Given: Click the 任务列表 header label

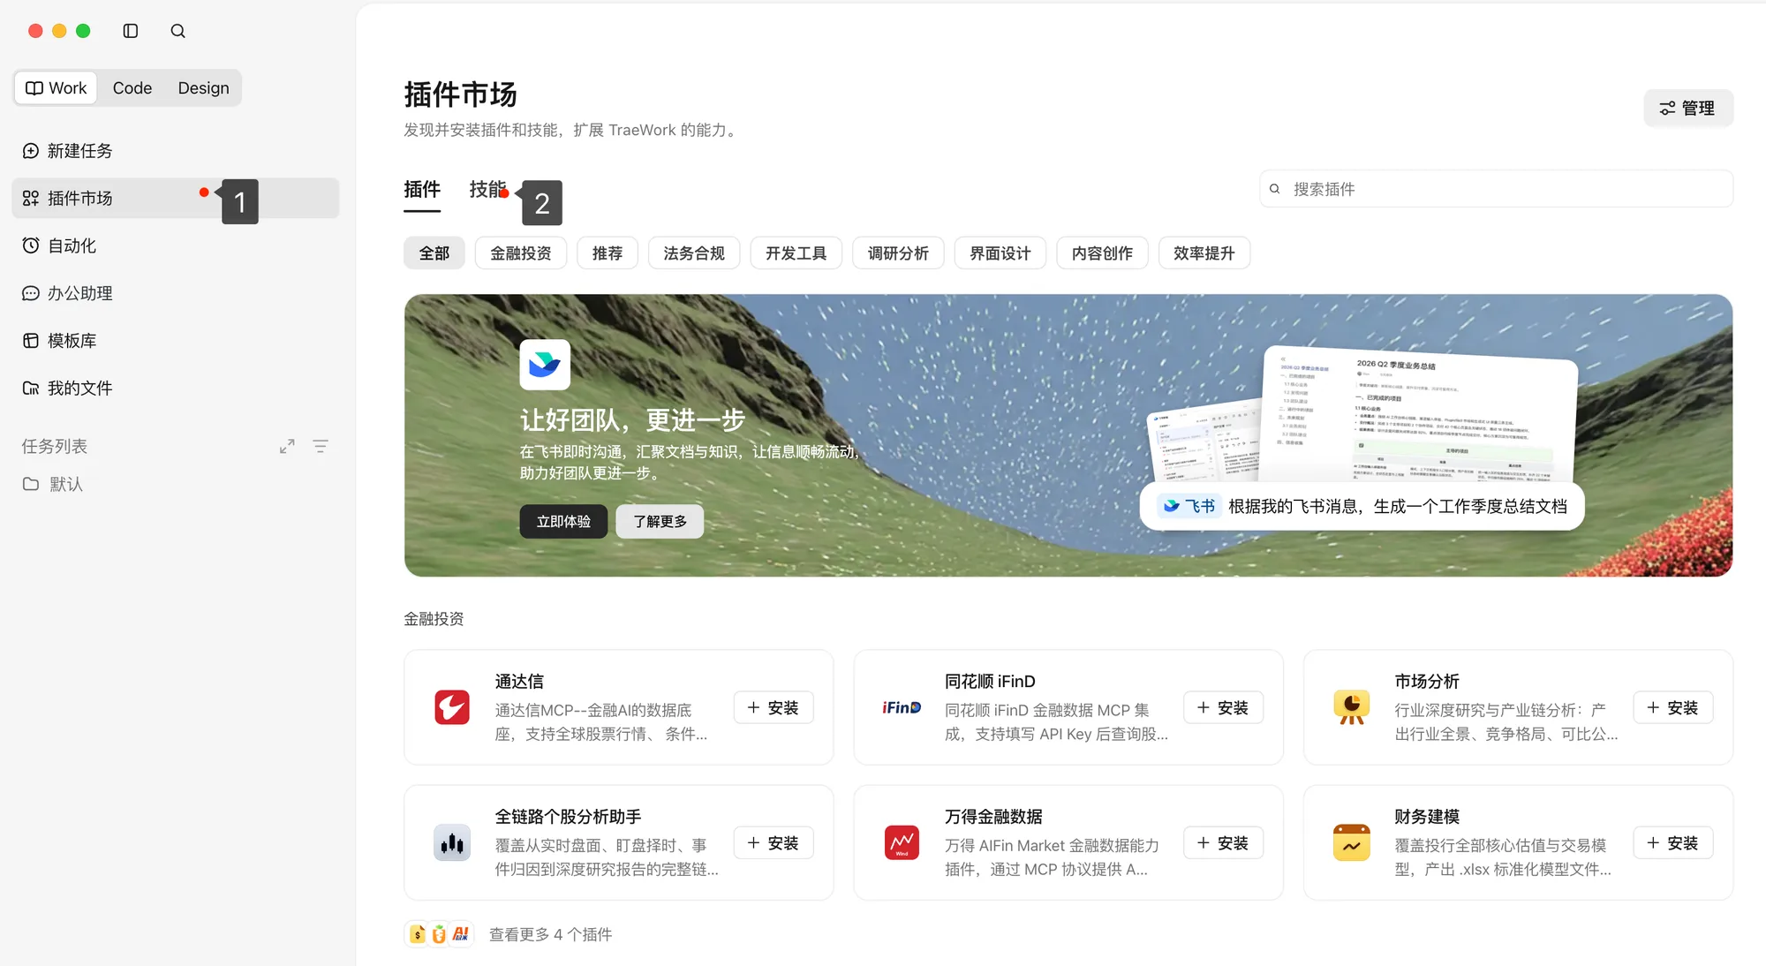Looking at the screenshot, I should [x=55, y=447].
